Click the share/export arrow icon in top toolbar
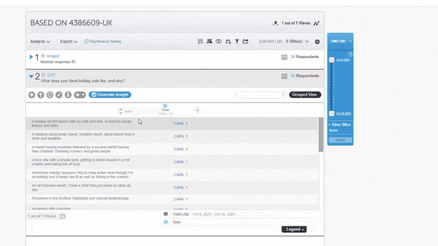 (x=246, y=41)
